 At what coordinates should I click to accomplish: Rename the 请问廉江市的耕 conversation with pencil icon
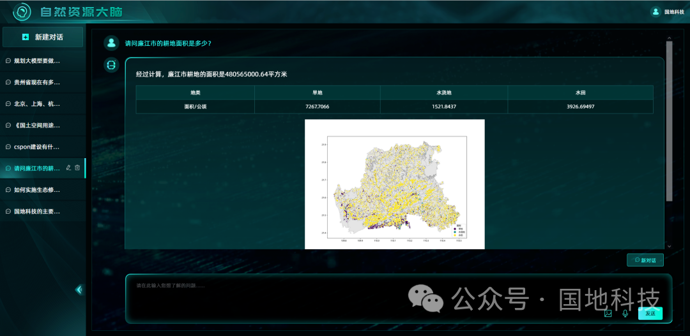[68, 167]
